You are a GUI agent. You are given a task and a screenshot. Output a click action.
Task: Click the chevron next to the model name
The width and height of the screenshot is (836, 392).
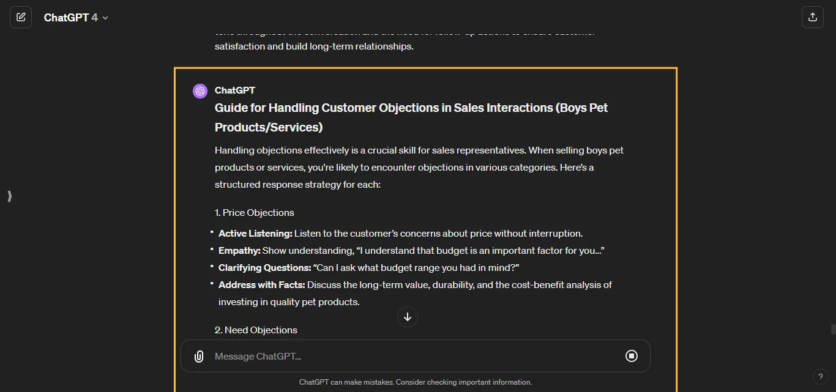104,17
